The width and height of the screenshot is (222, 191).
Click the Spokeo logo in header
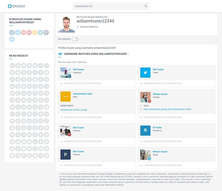coord(16,6)
